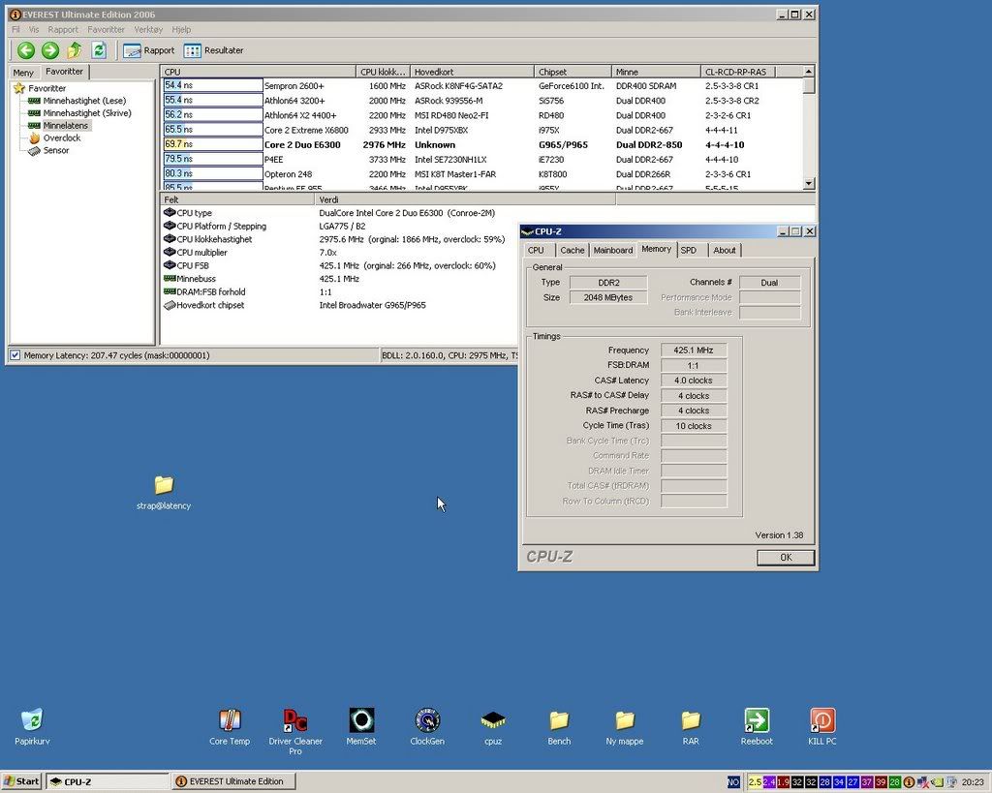The width and height of the screenshot is (992, 793).
Task: Open the Rapport report tool
Action: pos(148,50)
